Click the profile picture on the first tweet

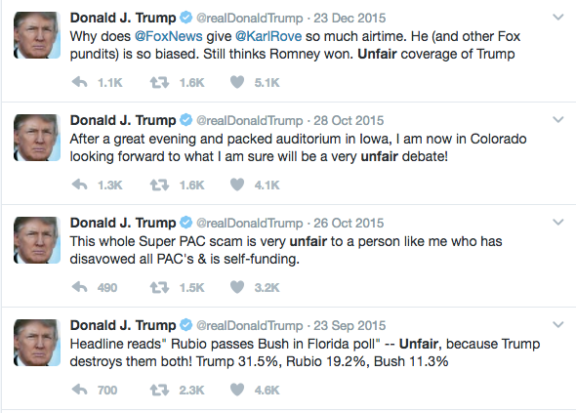click(37, 35)
